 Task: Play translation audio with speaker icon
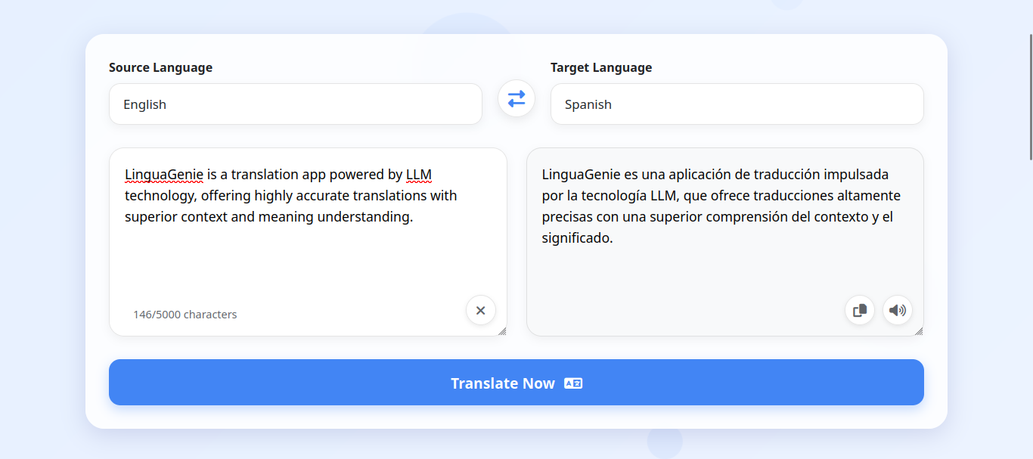pos(898,310)
